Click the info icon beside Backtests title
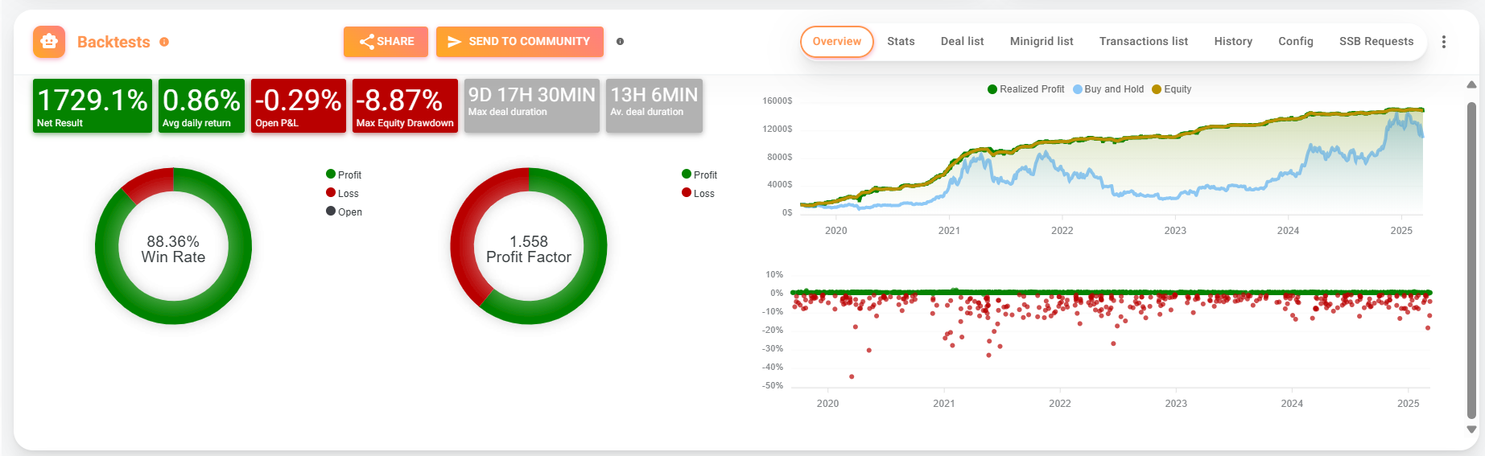This screenshot has width=1485, height=456. click(x=164, y=42)
